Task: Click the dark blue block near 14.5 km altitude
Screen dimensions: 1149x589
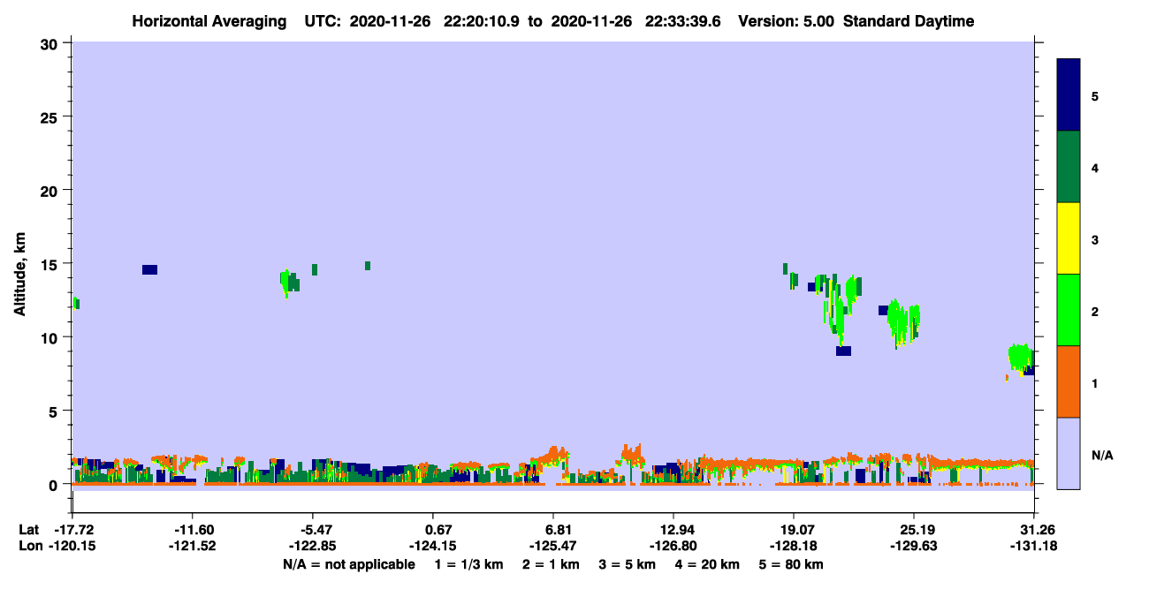Action: [149, 269]
